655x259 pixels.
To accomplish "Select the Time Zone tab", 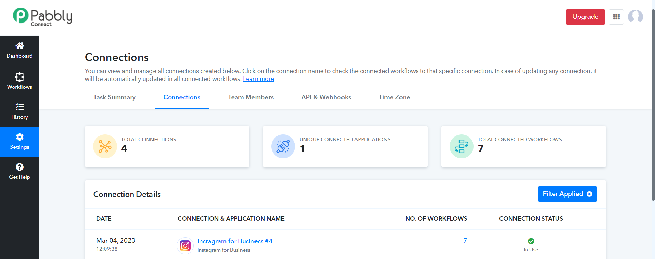I will (394, 97).
